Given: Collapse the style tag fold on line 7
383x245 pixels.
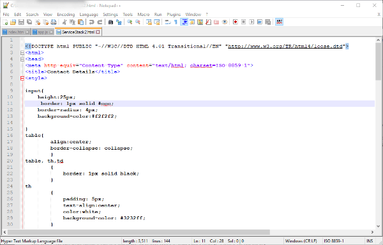Looking at the screenshot, I should click(22, 78).
